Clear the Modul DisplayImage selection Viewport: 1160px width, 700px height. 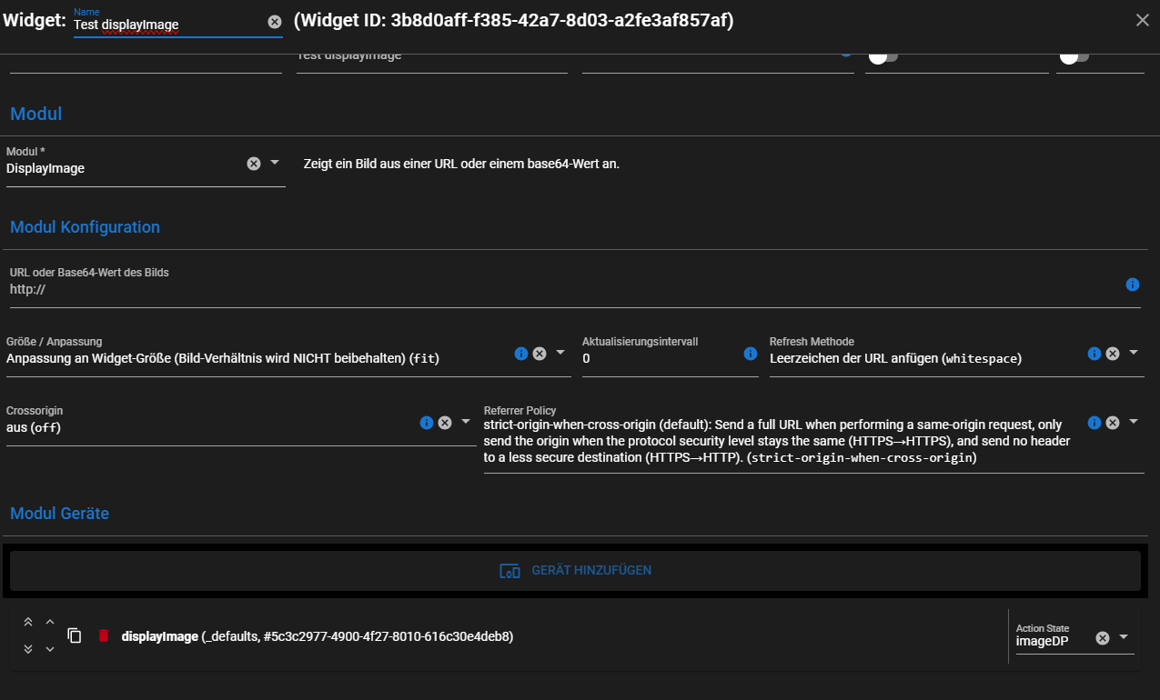pyautogui.click(x=254, y=164)
